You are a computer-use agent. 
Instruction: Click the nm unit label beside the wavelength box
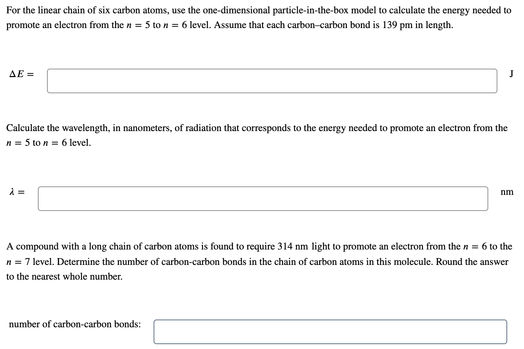[507, 192]
